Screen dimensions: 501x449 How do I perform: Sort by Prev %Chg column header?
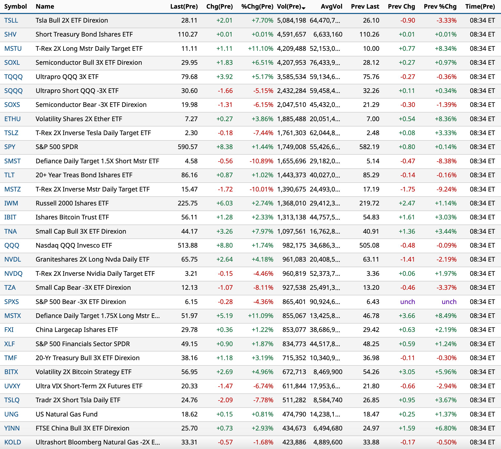(440, 7)
